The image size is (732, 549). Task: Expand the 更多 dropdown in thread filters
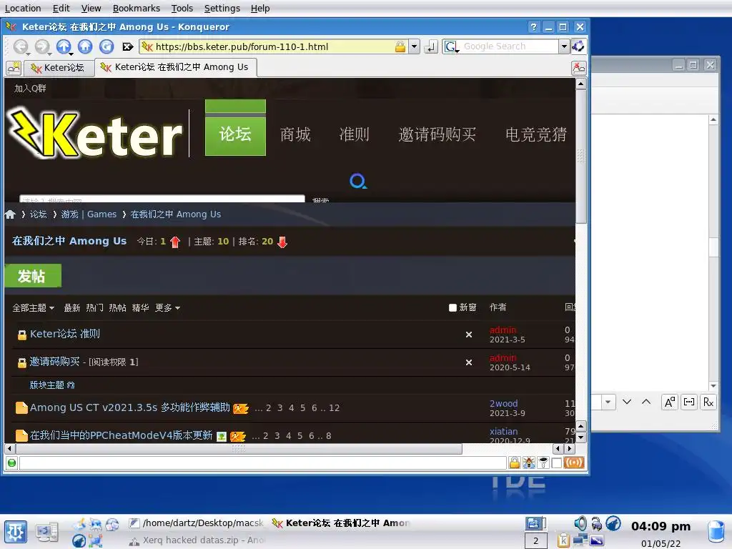pyautogui.click(x=167, y=307)
